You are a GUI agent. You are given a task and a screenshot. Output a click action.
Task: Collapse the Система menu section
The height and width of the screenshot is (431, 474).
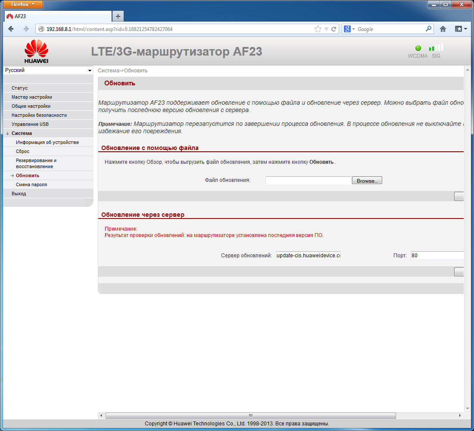point(48,133)
